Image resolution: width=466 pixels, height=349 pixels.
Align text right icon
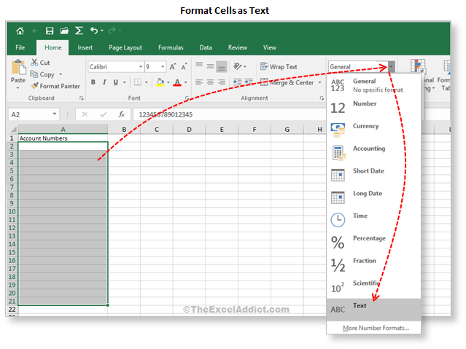222,82
